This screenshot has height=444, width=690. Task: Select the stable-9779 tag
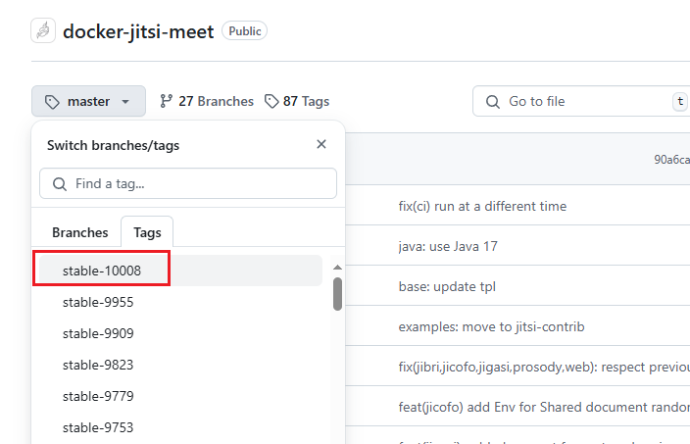[x=180, y=396]
